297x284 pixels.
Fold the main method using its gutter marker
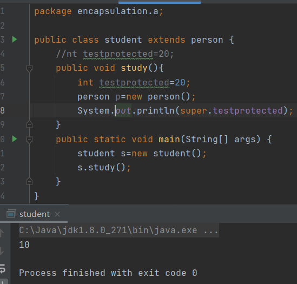point(29,140)
